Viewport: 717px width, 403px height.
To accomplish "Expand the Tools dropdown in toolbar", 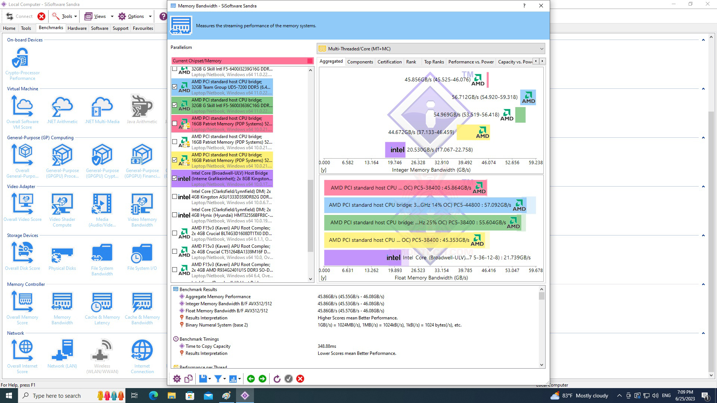I will coord(75,16).
